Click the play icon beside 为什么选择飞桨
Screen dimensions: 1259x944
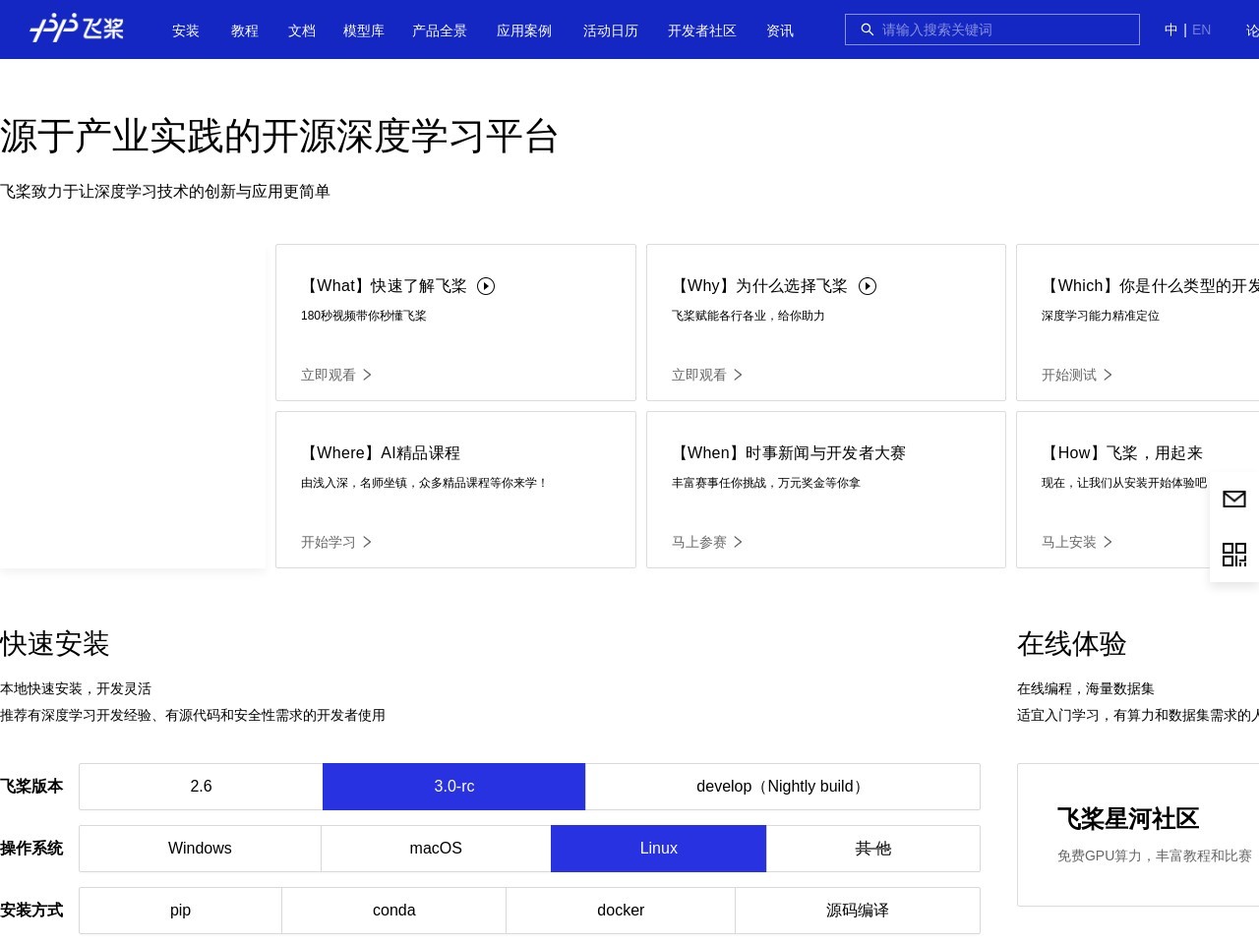(x=868, y=286)
